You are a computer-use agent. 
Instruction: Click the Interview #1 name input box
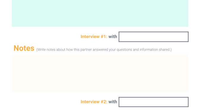point(153,37)
